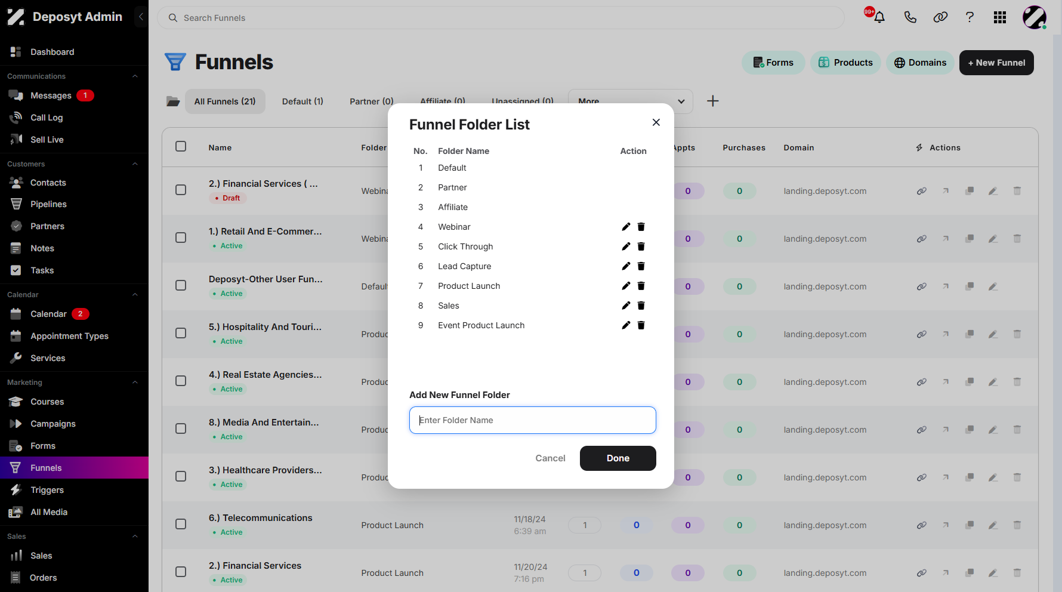Image resolution: width=1062 pixels, height=592 pixels.
Task: Add a new folder tab with plus icon
Action: click(x=713, y=101)
